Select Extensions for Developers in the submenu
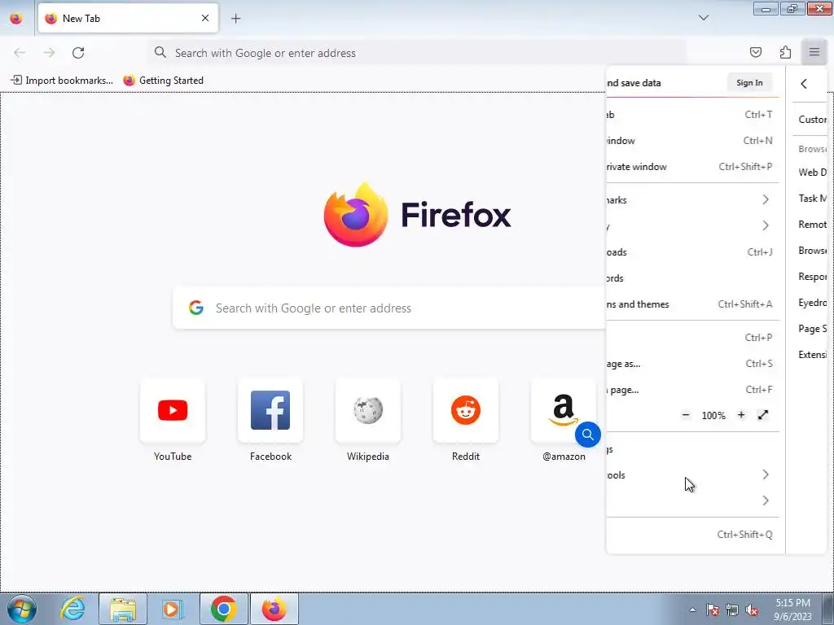Screen dimensions: 834x625 pos(810,355)
